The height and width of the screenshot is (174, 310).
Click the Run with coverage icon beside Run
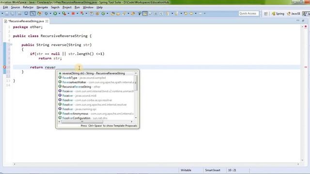coord(64,14)
